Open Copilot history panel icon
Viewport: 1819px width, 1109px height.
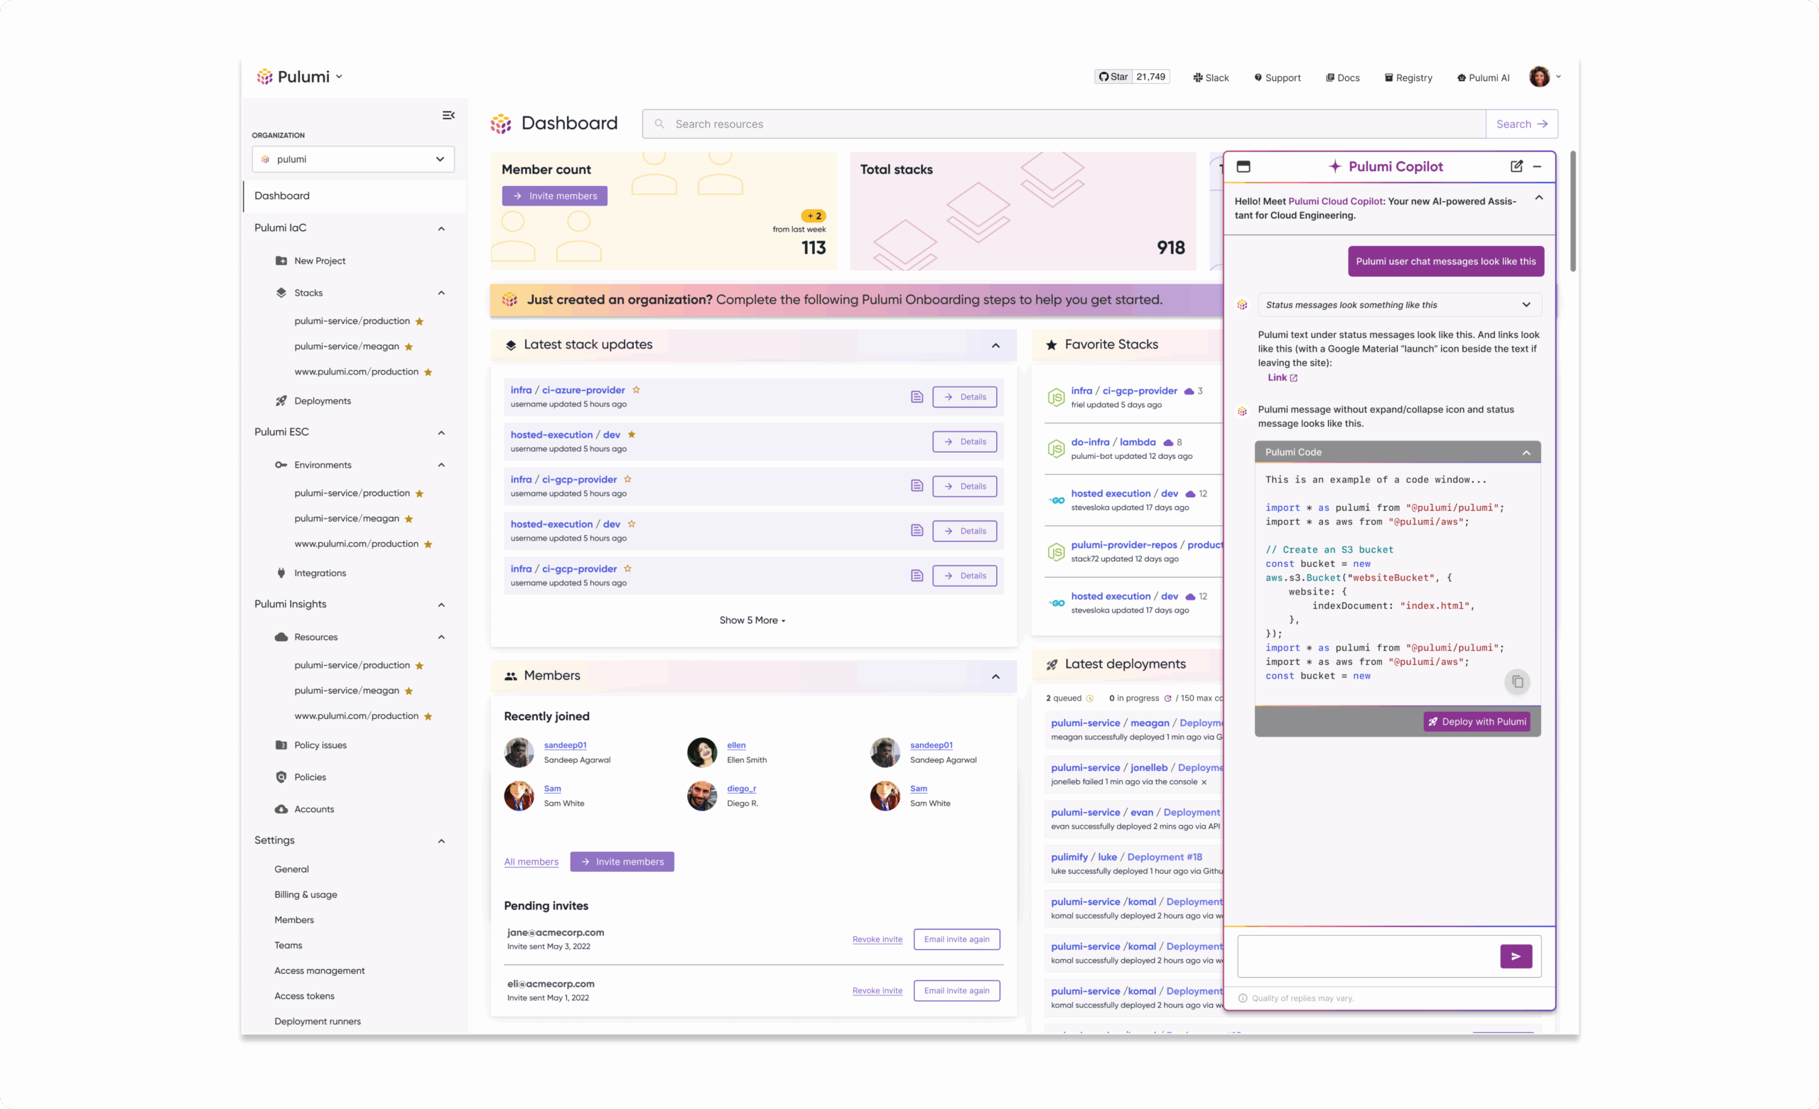pos(1243,166)
